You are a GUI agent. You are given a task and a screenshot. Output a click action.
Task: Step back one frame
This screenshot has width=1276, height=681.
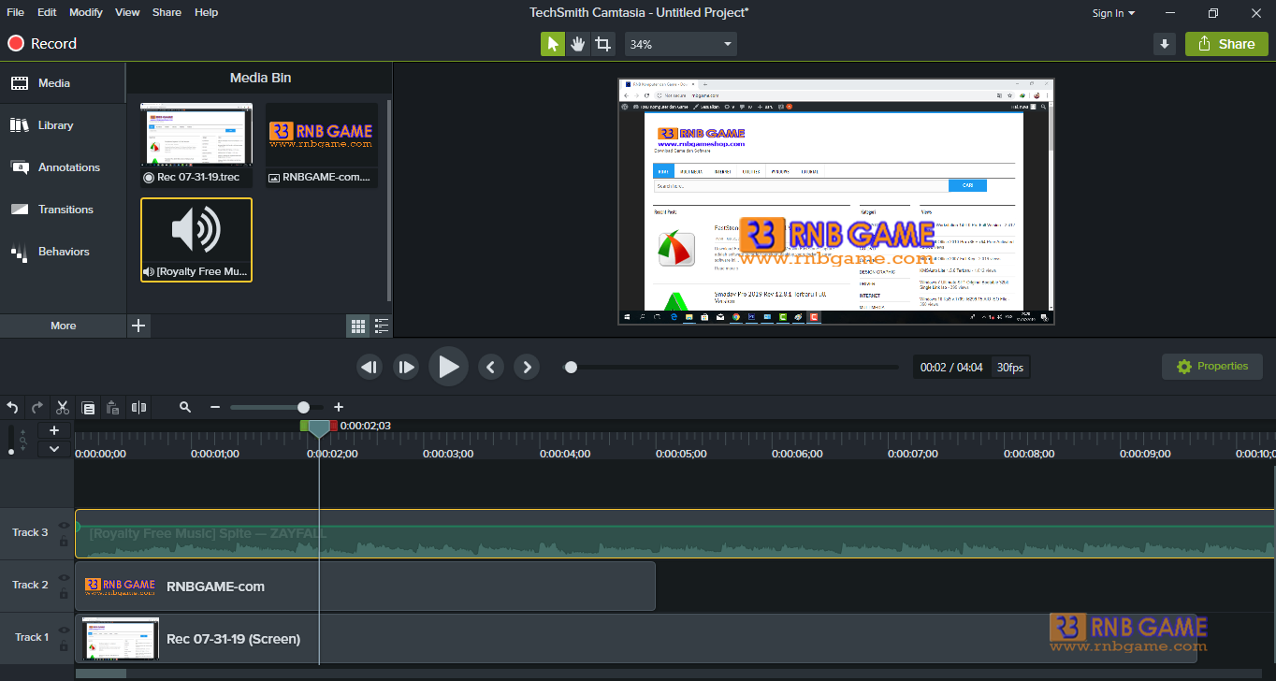(x=370, y=367)
